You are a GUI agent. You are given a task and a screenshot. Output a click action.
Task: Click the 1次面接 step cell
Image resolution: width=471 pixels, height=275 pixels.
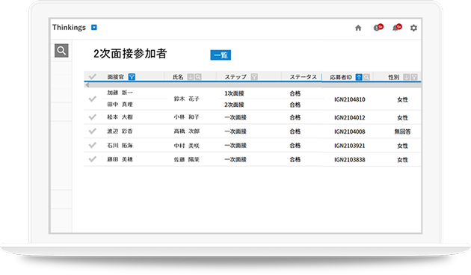tap(234, 93)
